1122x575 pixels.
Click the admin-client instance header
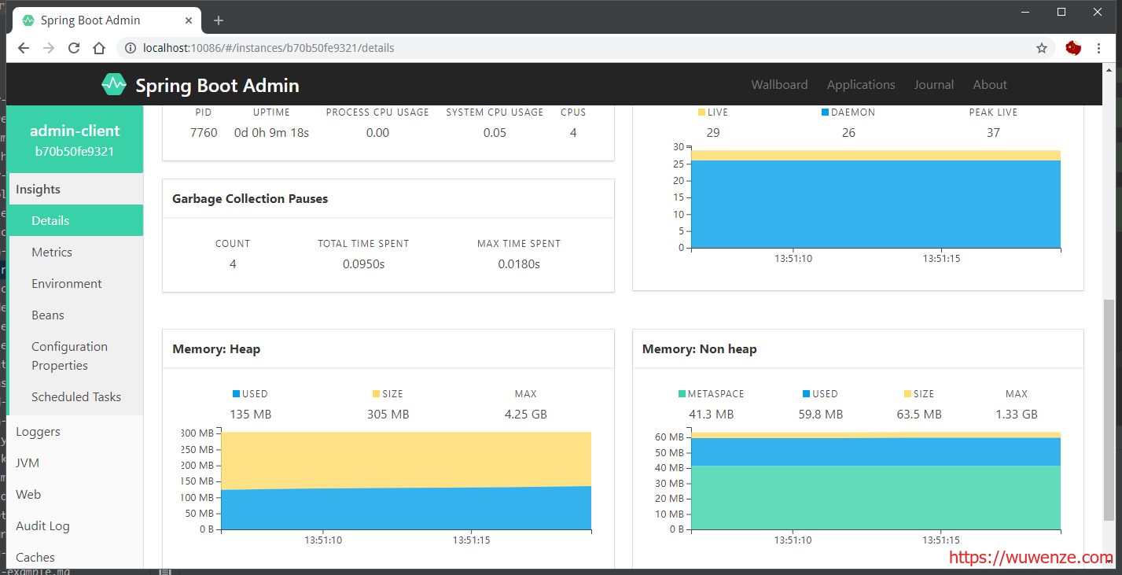coord(75,139)
